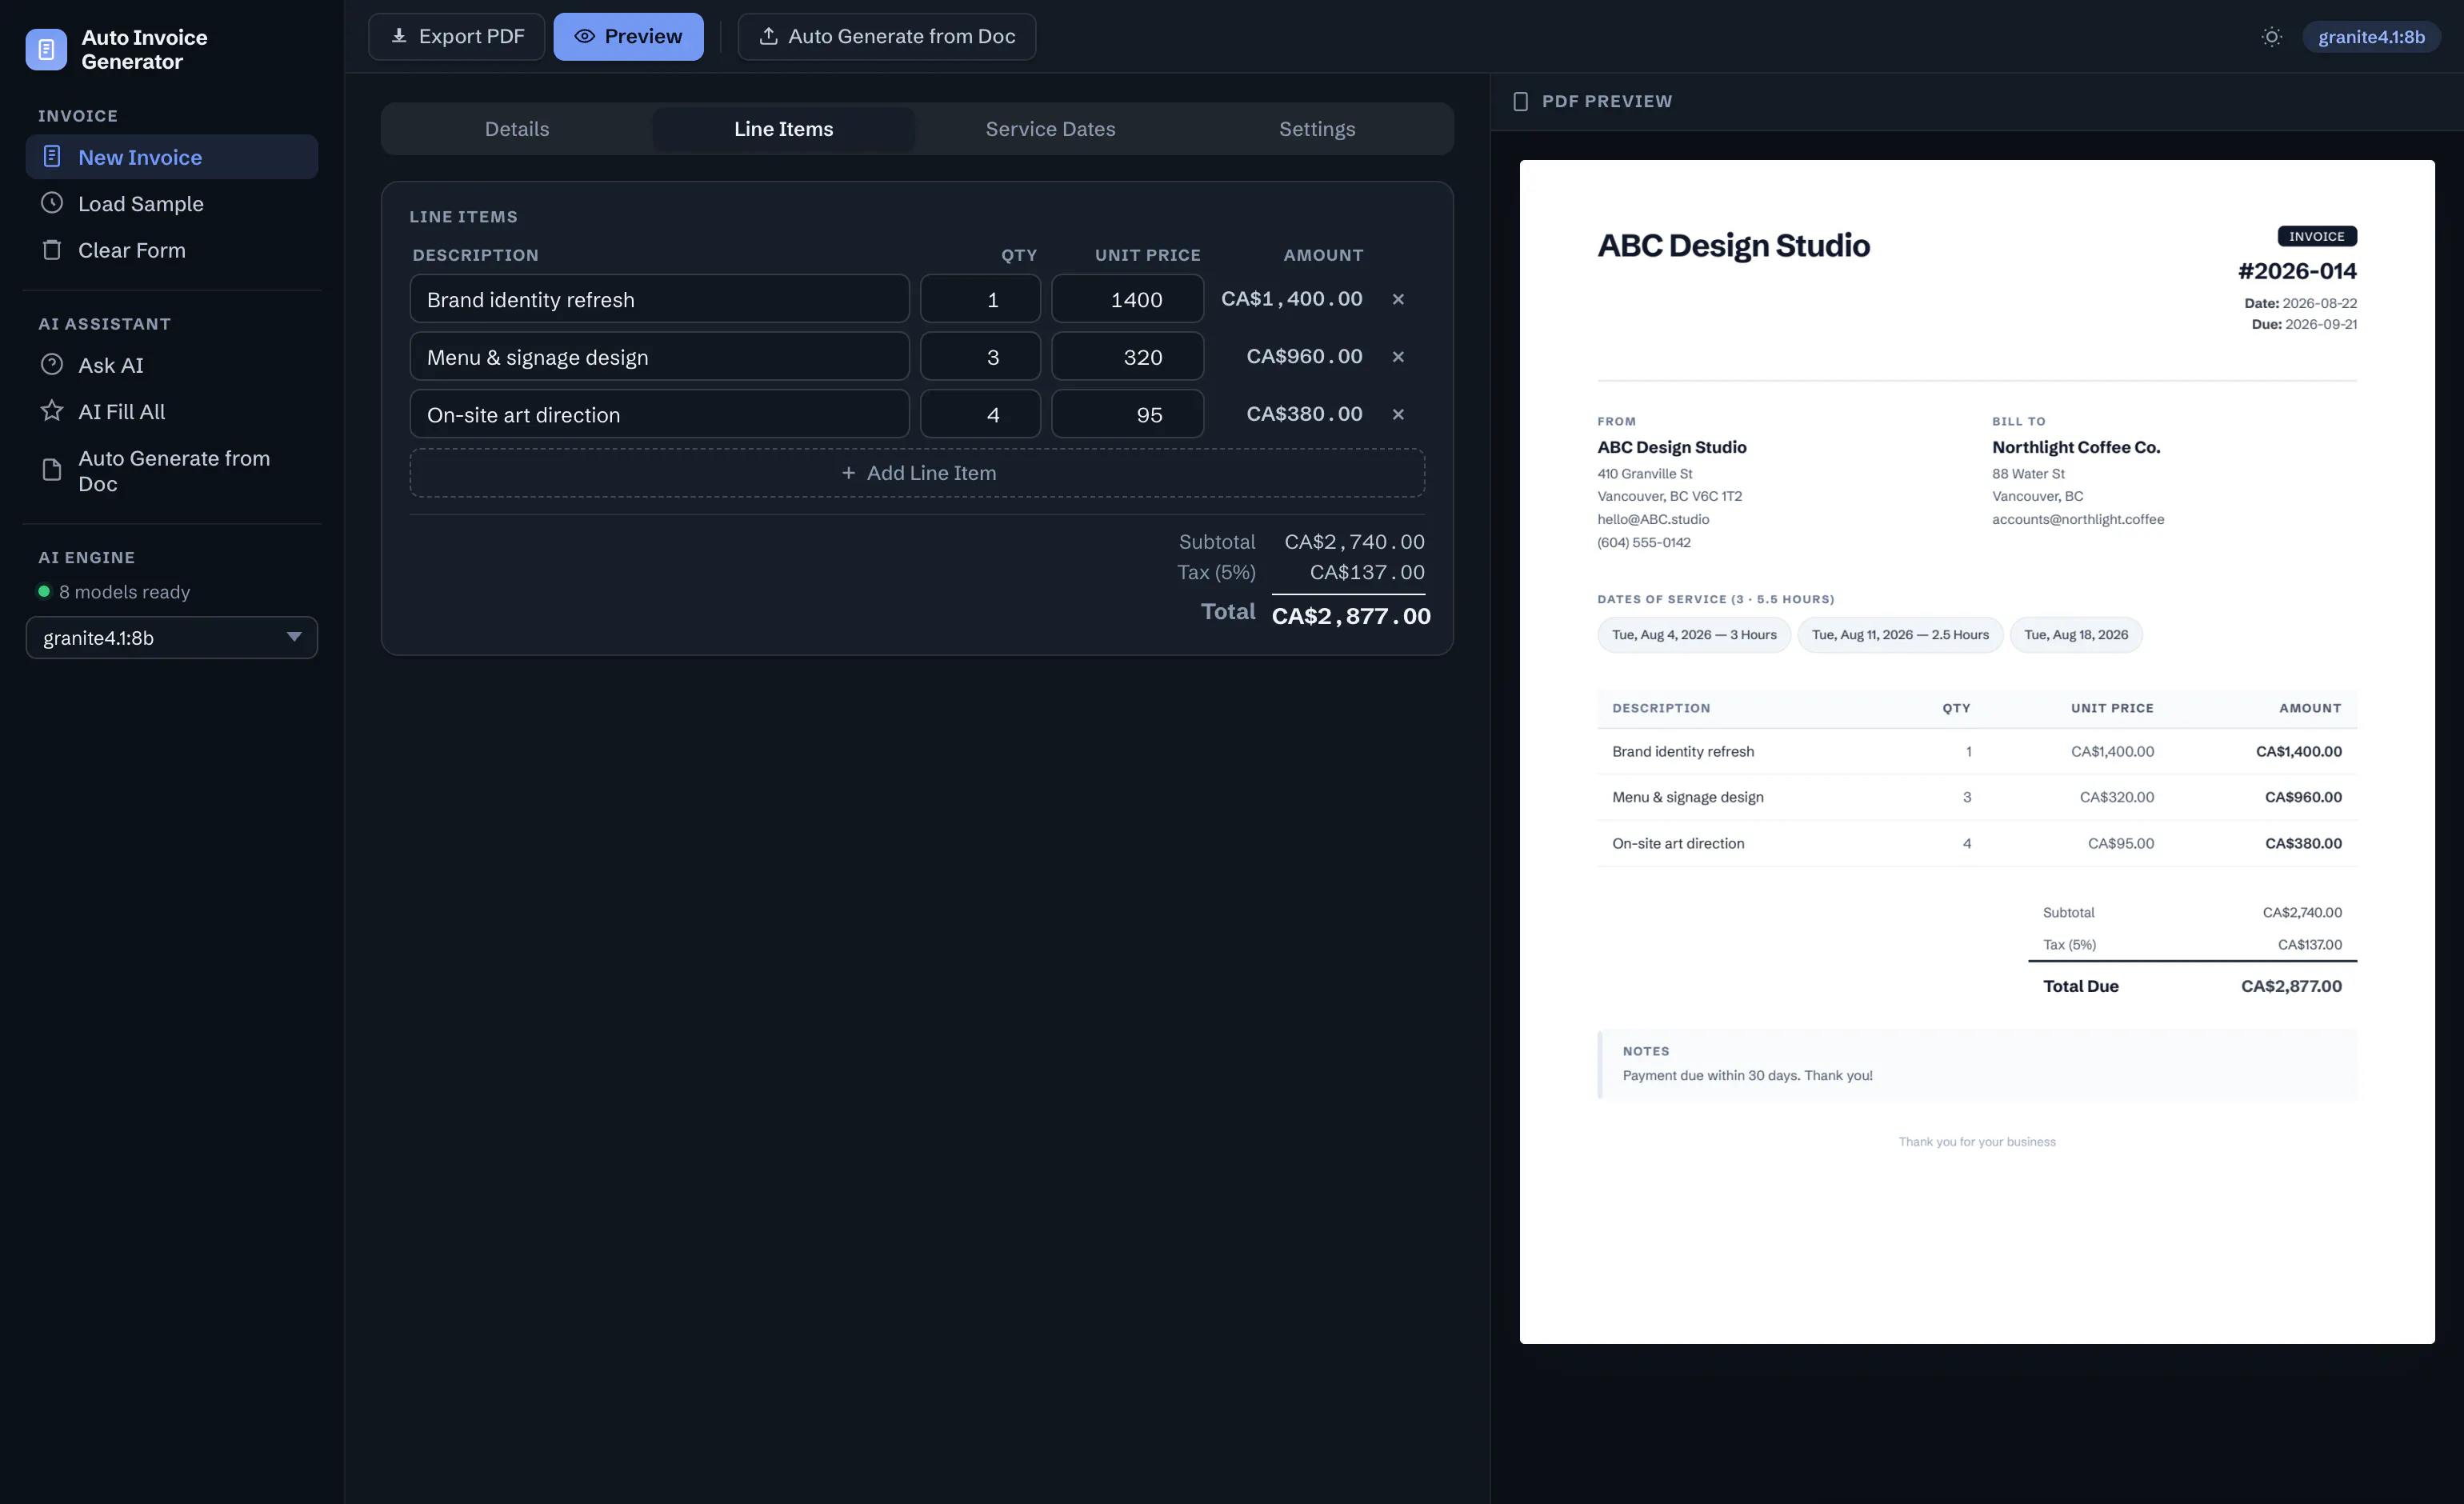Click the CA$137.00 tax amount in form

pyautogui.click(x=1367, y=572)
